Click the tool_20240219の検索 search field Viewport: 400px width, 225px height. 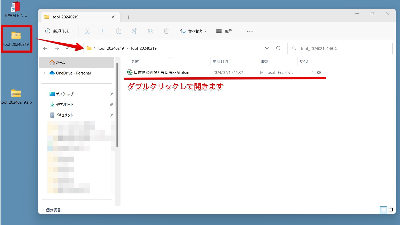pyautogui.click(x=340, y=48)
